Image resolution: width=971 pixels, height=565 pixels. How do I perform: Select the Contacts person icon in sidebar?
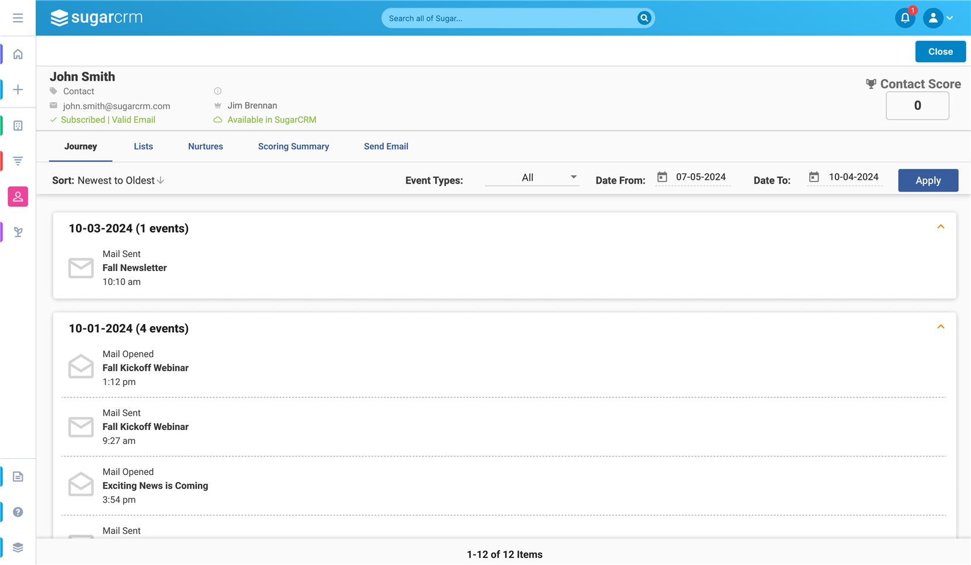click(x=18, y=196)
